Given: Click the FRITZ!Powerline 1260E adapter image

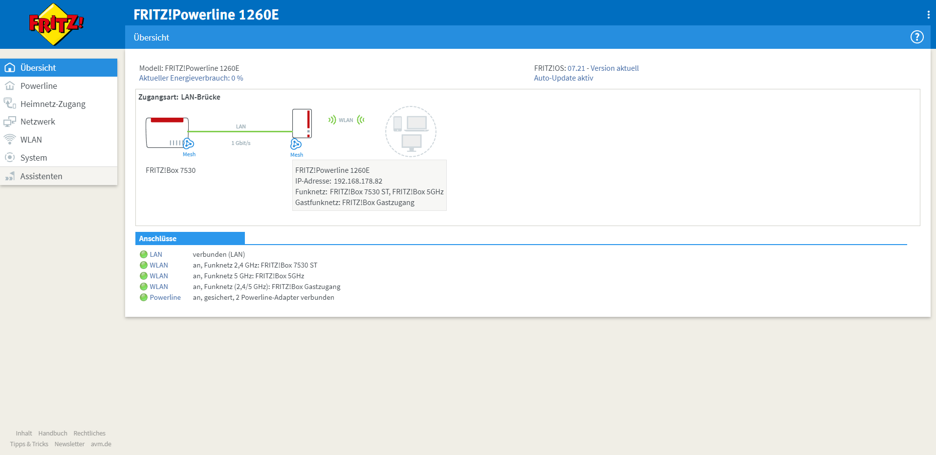Looking at the screenshot, I should point(302,124).
